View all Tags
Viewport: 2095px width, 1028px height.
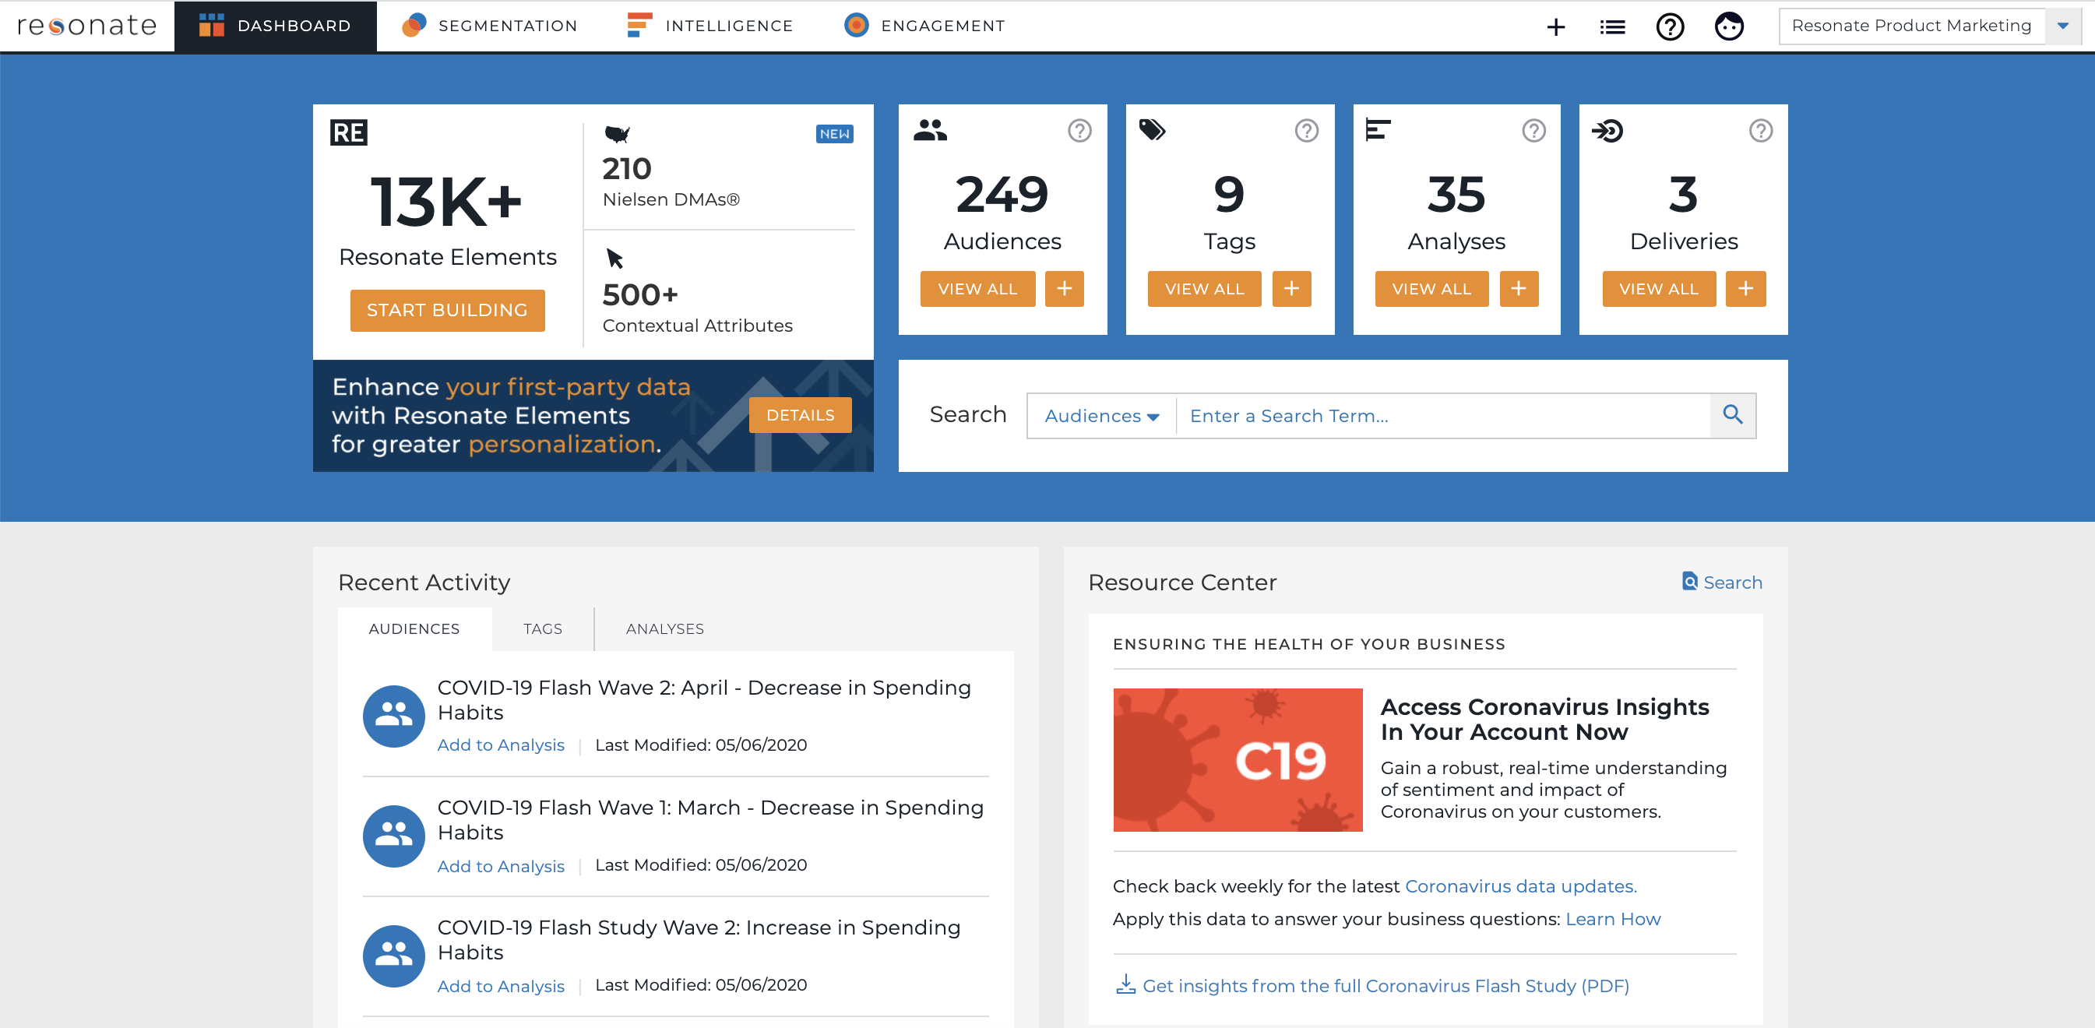1205,289
